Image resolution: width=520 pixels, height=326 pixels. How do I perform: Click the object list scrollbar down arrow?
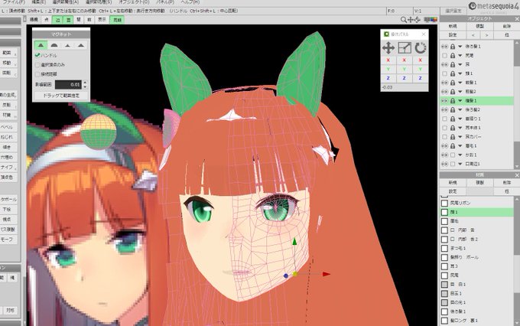tap(517, 166)
